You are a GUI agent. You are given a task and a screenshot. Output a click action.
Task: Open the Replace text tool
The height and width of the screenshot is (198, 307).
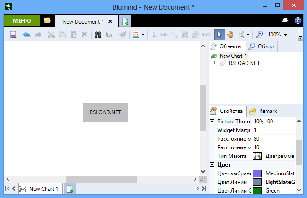click(x=109, y=35)
